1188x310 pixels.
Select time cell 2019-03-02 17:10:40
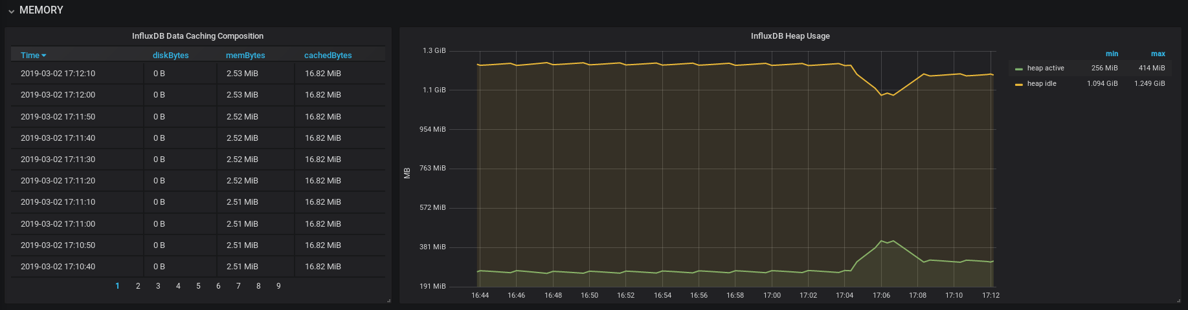(x=58, y=267)
